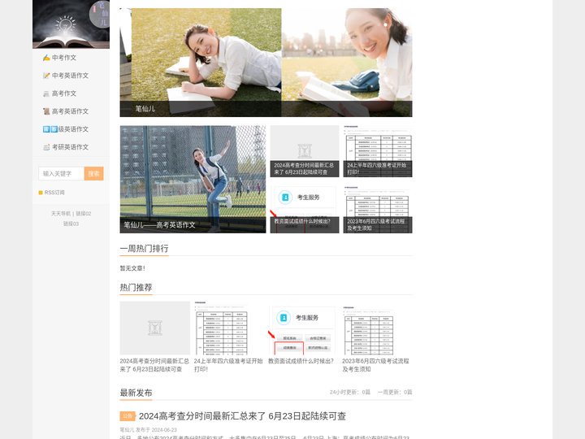Click the 热门推荐 section heading
585x439 pixels.
136,288
